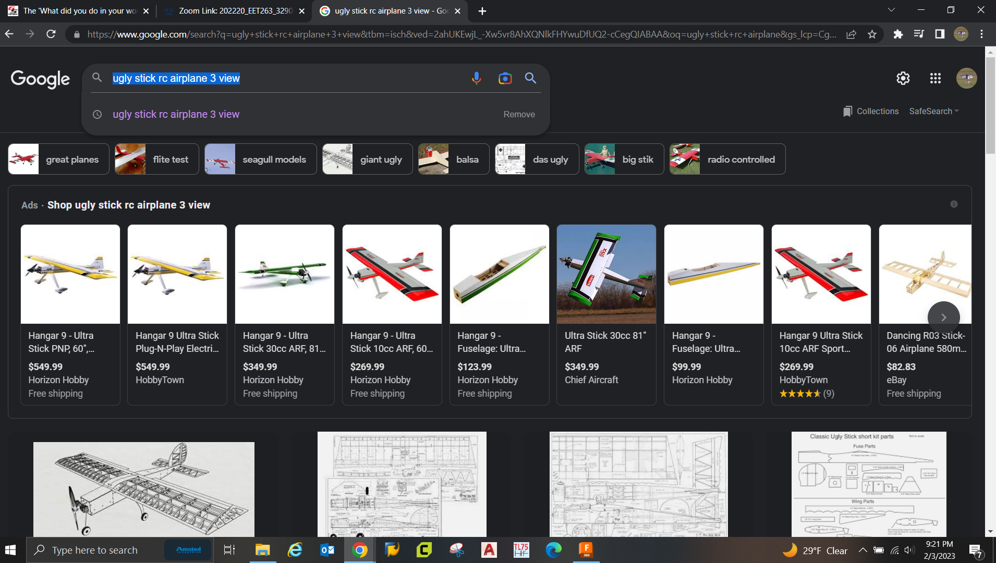Open Outlook from the taskbar

coord(327,550)
